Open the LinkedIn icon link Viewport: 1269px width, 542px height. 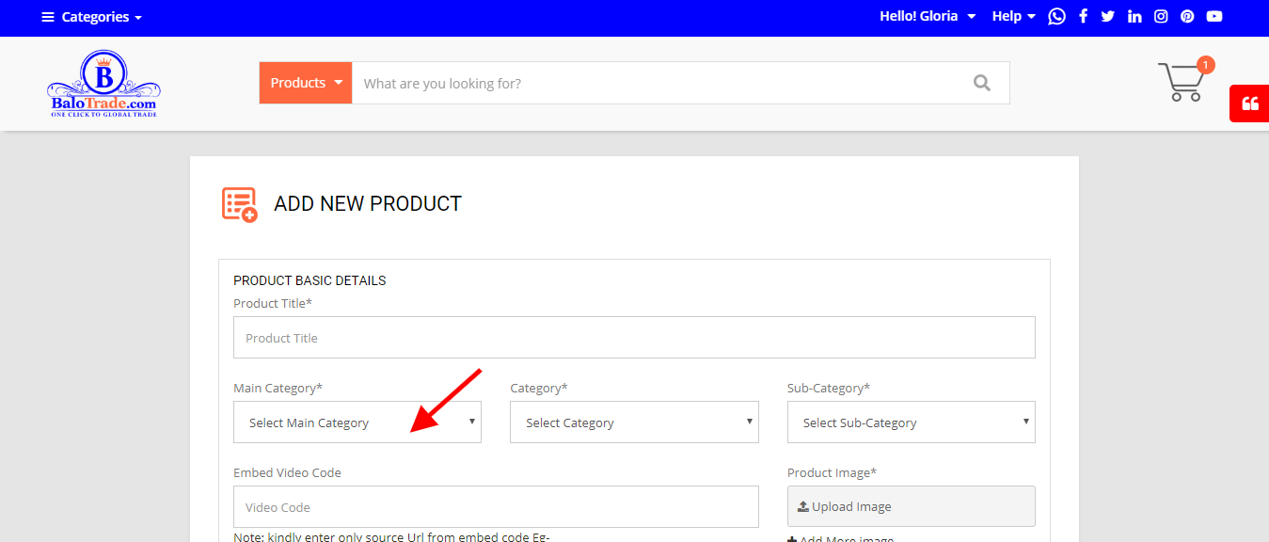coord(1134,16)
